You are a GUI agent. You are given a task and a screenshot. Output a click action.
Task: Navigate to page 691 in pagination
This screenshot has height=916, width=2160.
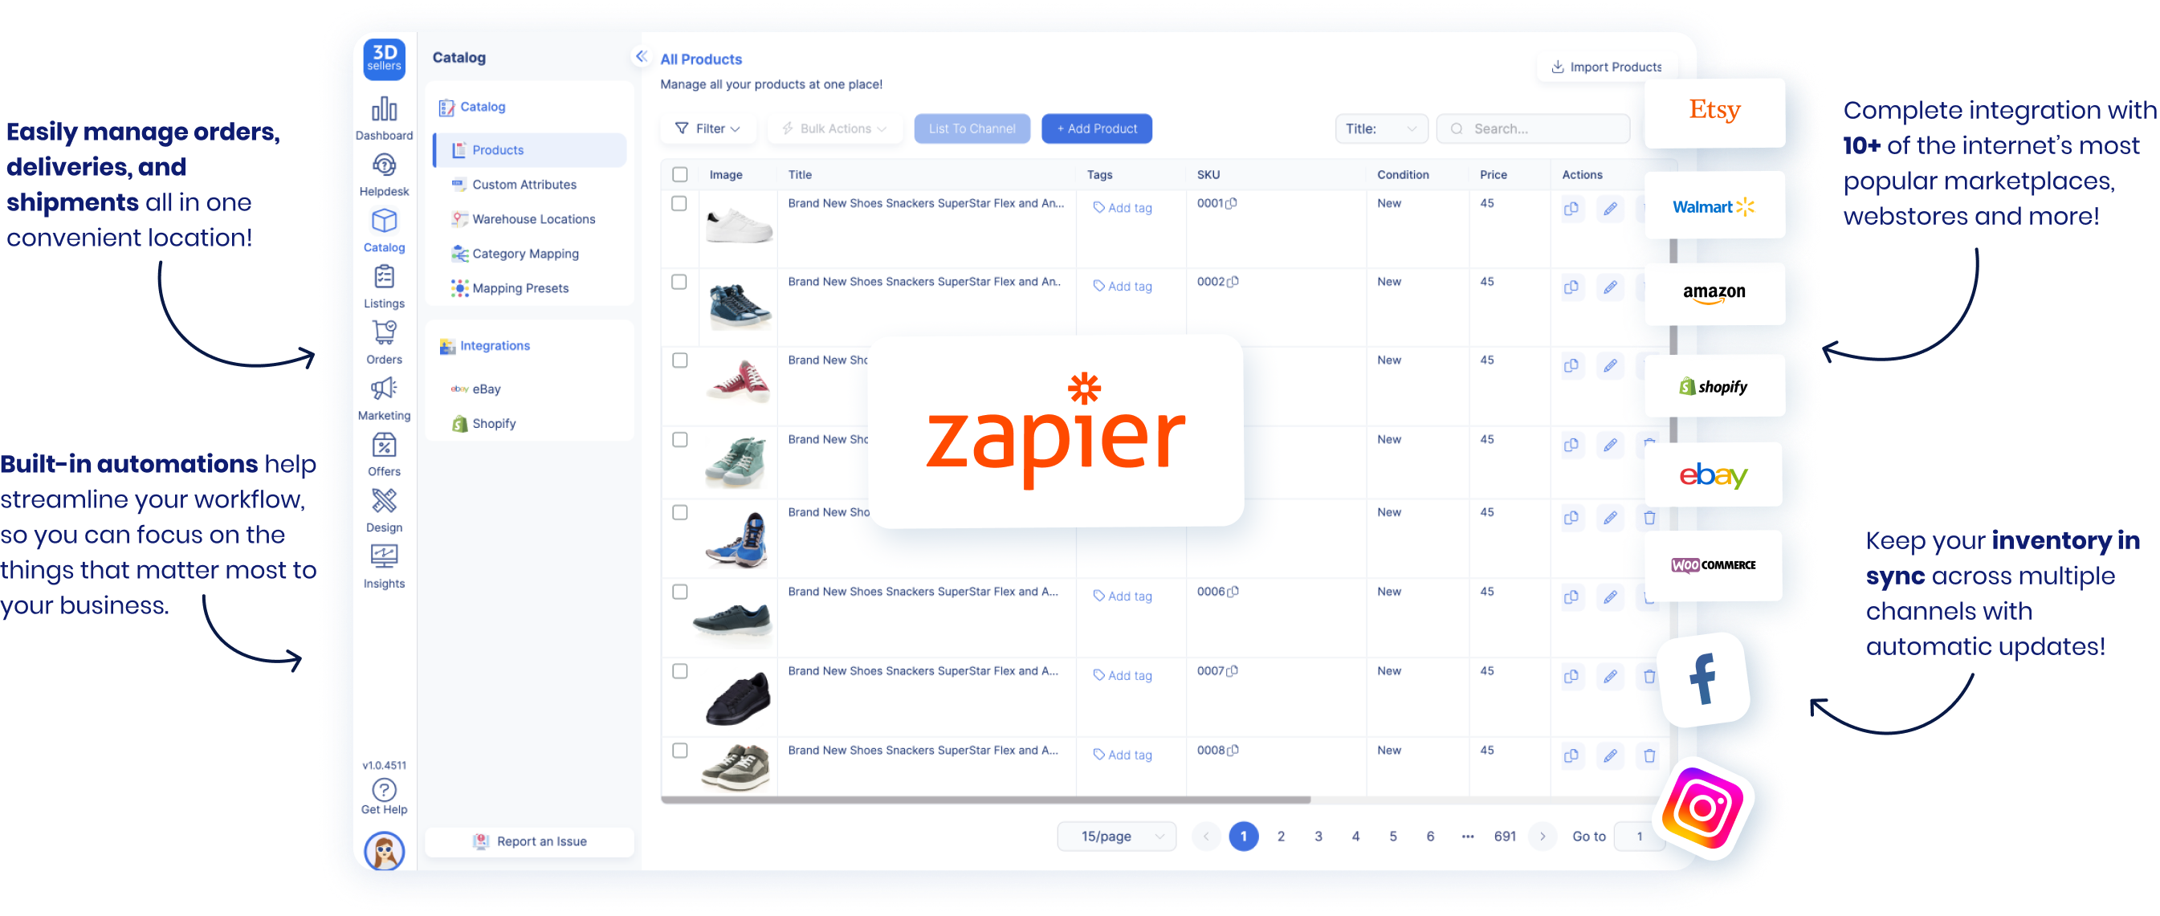[x=1505, y=836]
